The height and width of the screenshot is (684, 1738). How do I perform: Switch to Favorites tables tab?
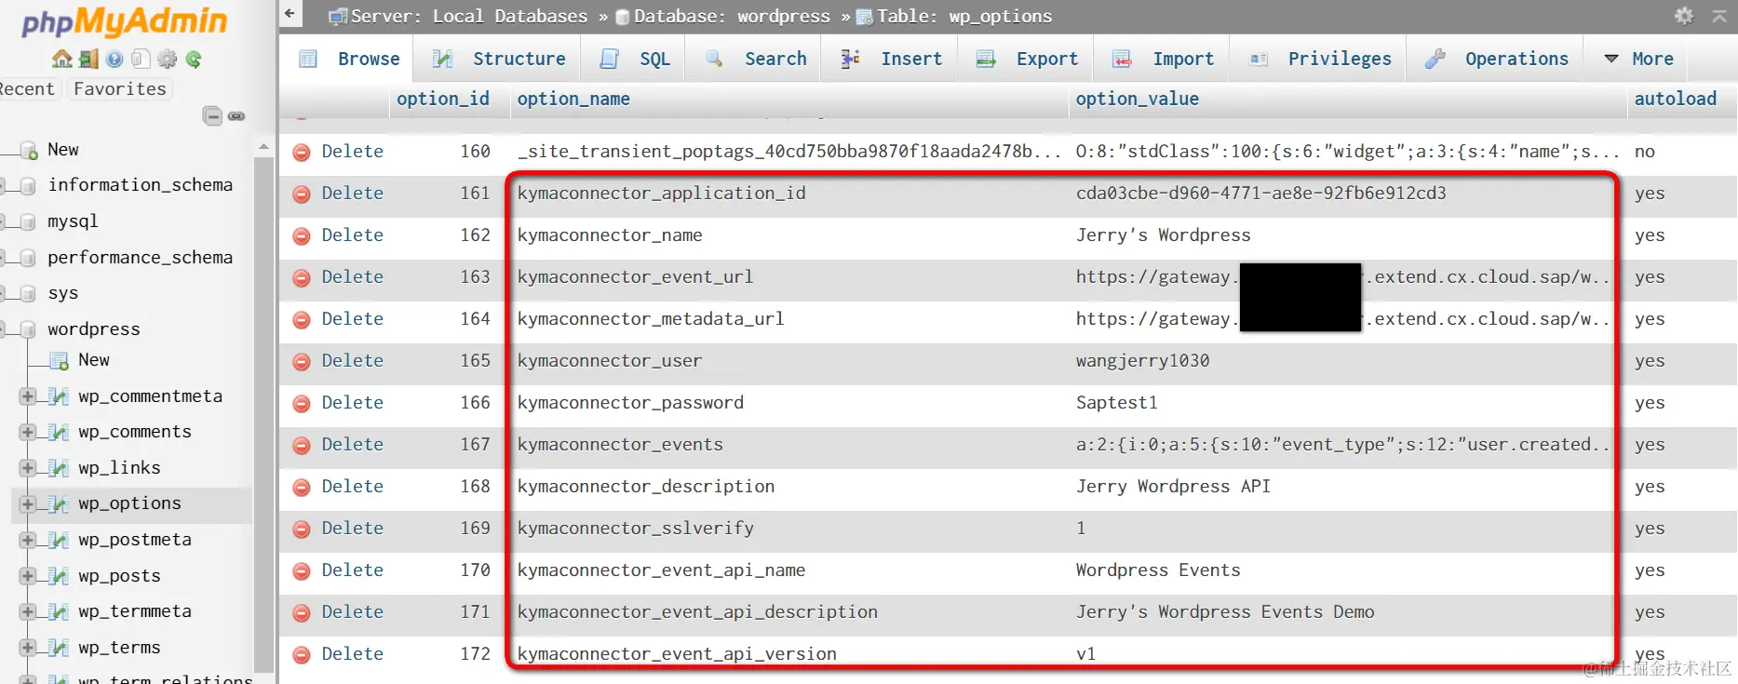119,89
